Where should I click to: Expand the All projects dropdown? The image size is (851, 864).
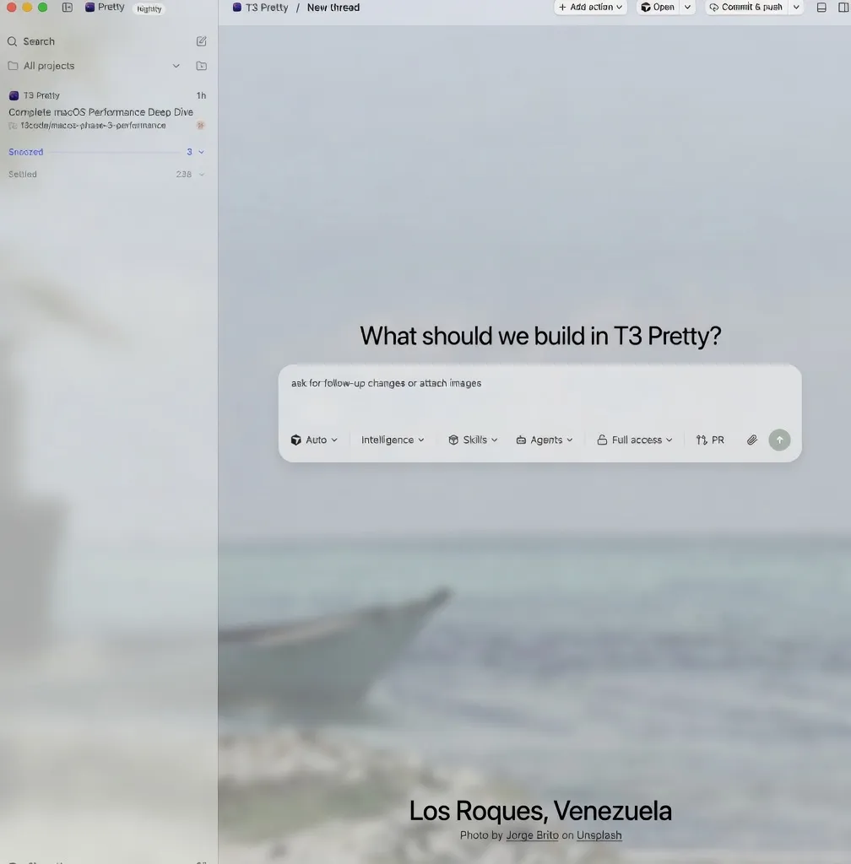click(x=176, y=66)
